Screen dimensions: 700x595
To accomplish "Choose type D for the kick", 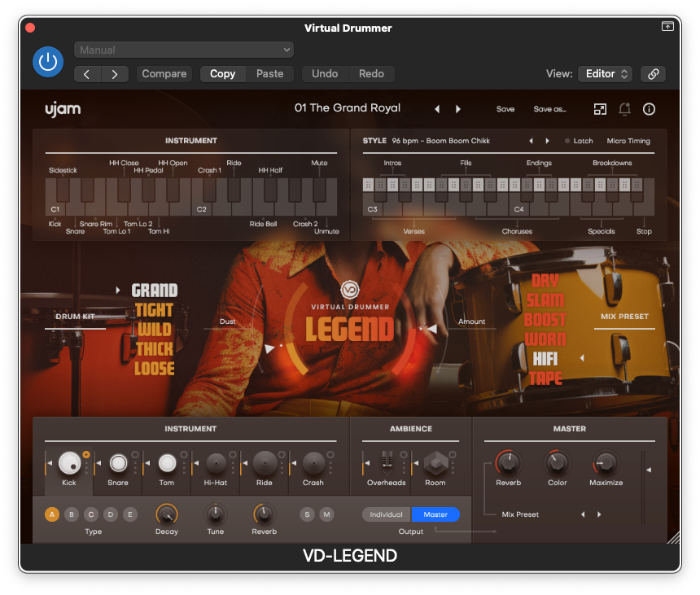I will pos(111,514).
